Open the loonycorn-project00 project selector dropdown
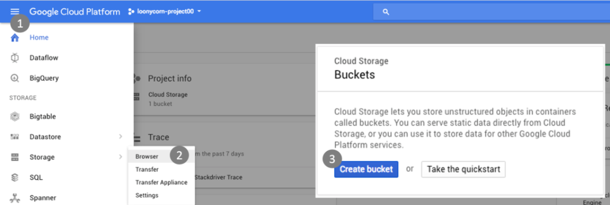610x205 pixels. pyautogui.click(x=165, y=12)
